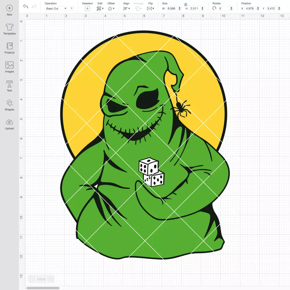This screenshot has width=290, height=290.
Task: Click the Position X field
Action: [x=251, y=8]
